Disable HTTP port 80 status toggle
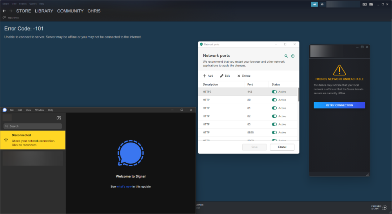Image resolution: width=392 pixels, height=214 pixels. 274,100
